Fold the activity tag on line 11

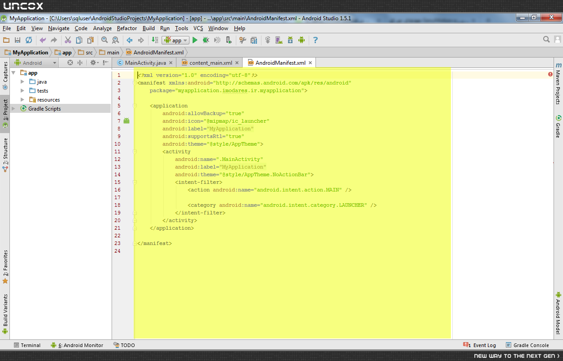pyautogui.click(x=135, y=152)
